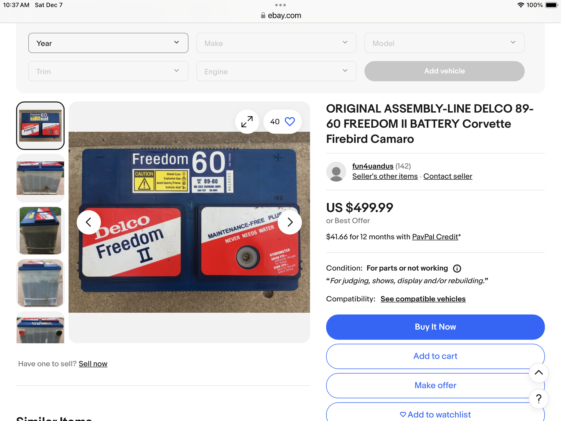Tap the heart icon with 40 watchers
The image size is (561, 421).
pos(282,122)
